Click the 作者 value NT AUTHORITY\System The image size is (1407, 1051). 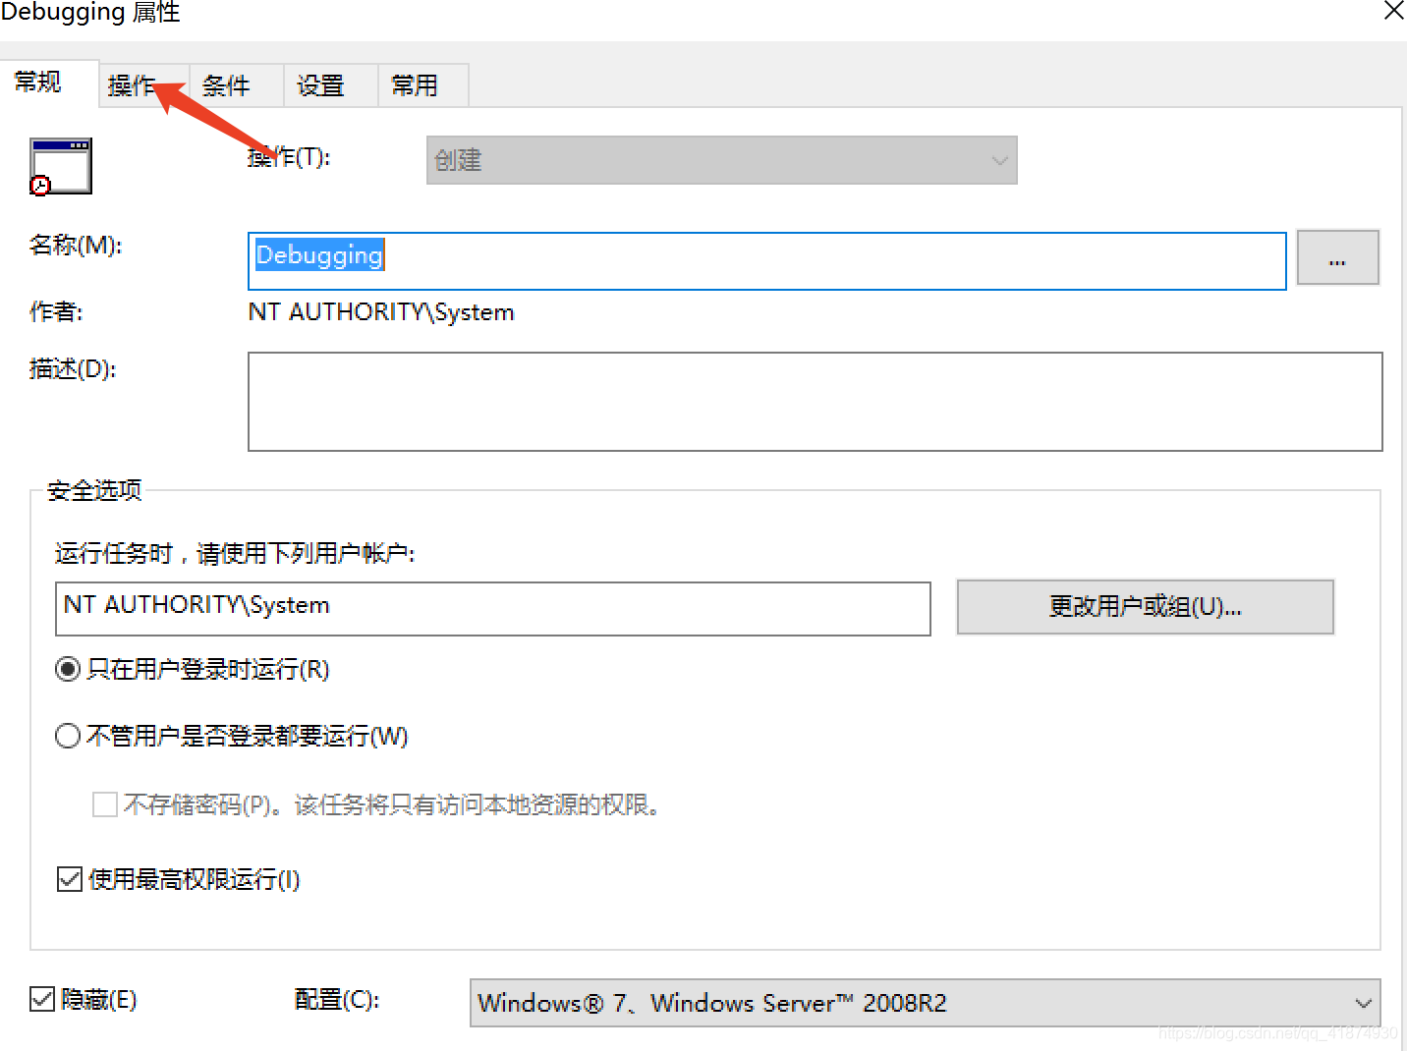(381, 312)
